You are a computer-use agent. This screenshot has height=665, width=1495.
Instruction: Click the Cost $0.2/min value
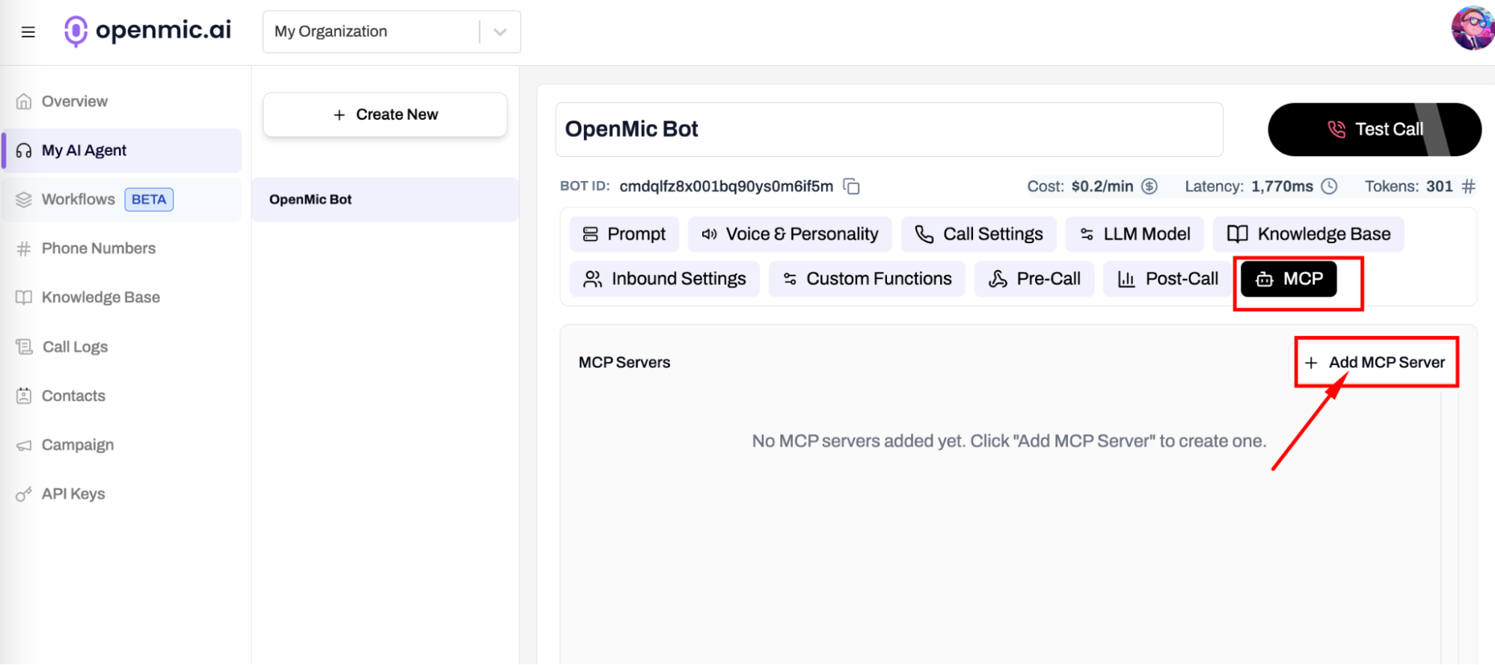point(1102,186)
